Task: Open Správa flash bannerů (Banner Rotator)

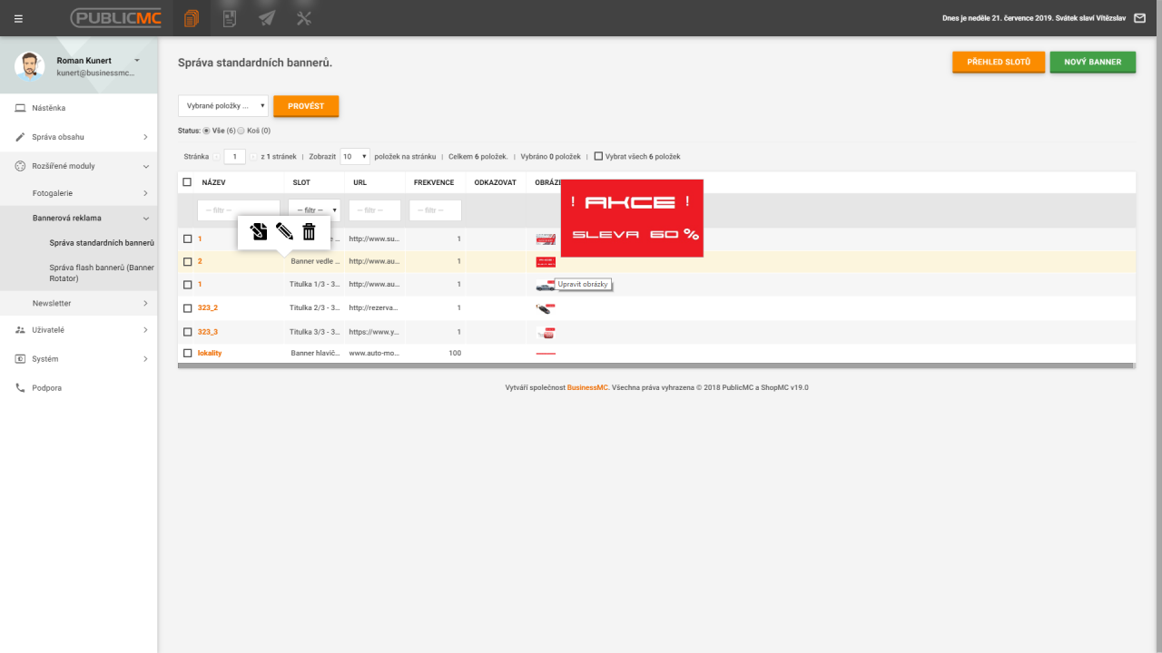Action: coord(102,273)
